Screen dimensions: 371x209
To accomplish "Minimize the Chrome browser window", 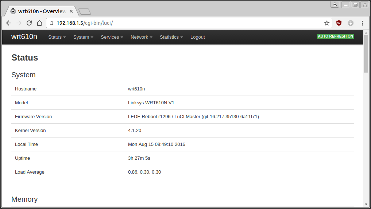I will pos(346,5).
